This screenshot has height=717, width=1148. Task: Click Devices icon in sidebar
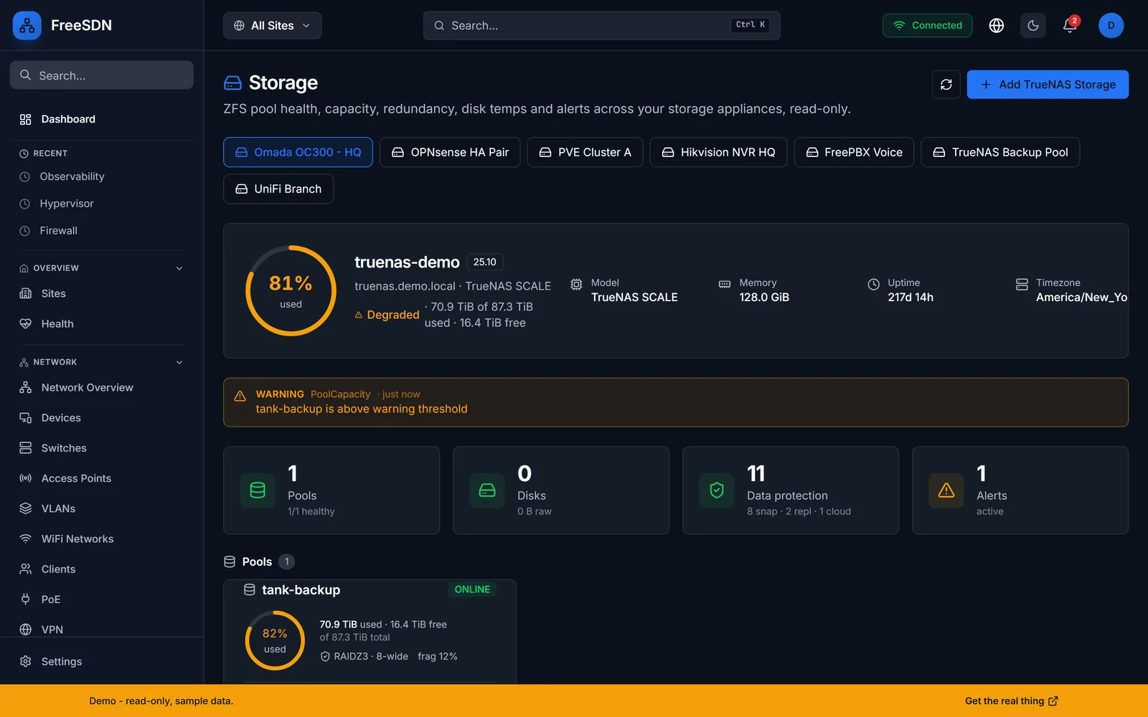coord(26,418)
